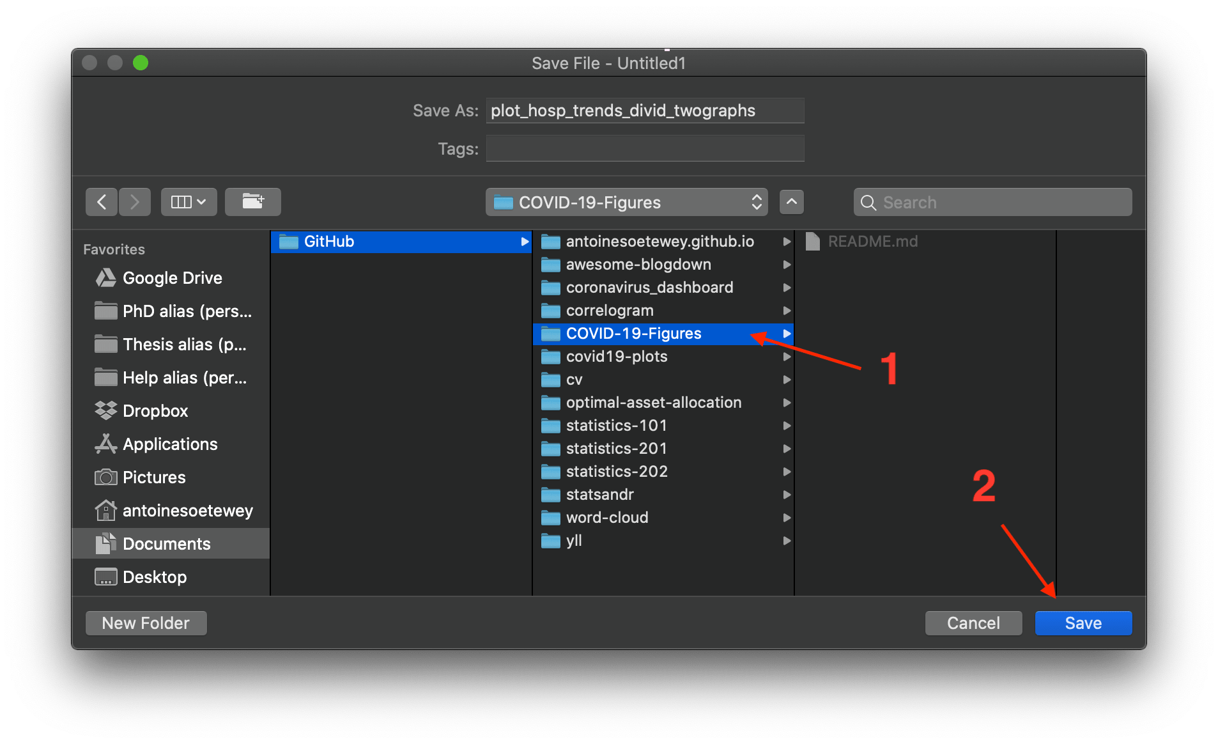
Task: Click the GitHub folder icon
Action: click(x=289, y=242)
